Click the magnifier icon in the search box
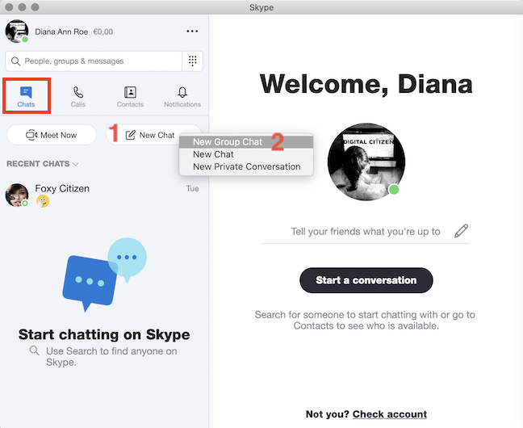Image resolution: width=523 pixels, height=428 pixels. [x=15, y=61]
